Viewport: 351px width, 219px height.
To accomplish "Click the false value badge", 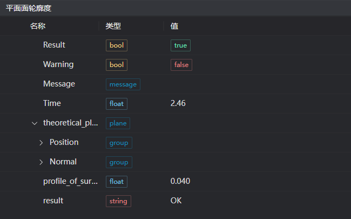I will click(181, 65).
